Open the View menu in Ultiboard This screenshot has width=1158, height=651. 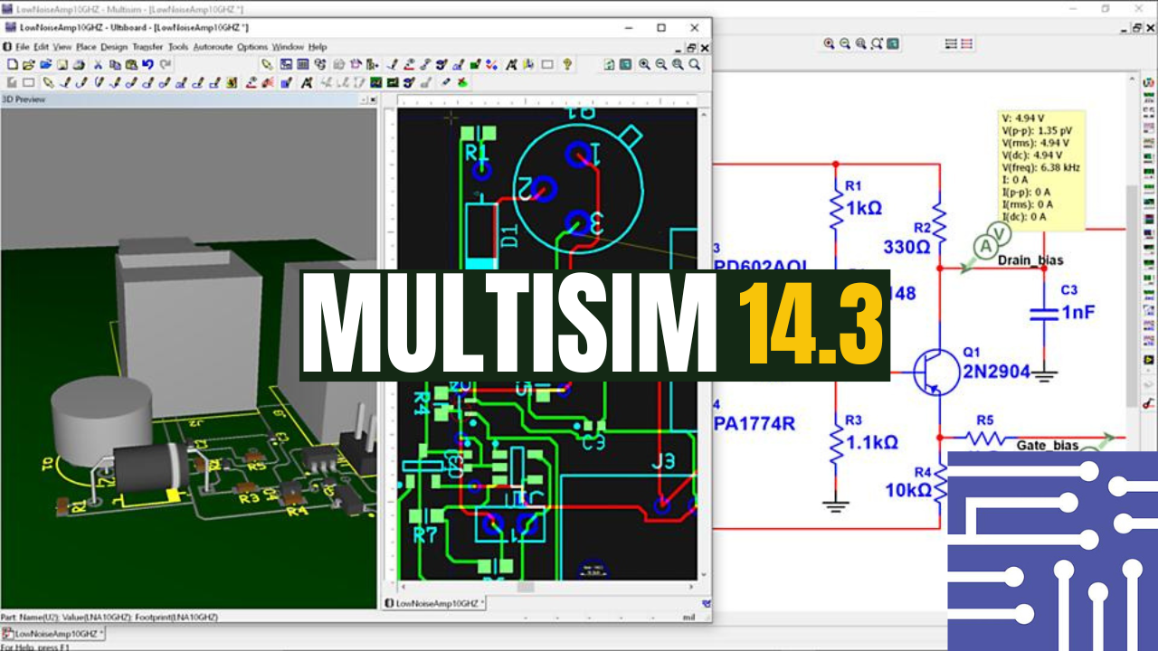(x=62, y=47)
